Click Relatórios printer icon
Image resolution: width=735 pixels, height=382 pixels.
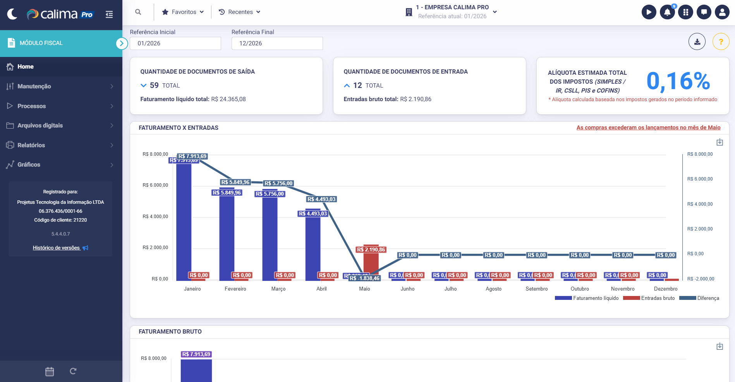pos(10,145)
